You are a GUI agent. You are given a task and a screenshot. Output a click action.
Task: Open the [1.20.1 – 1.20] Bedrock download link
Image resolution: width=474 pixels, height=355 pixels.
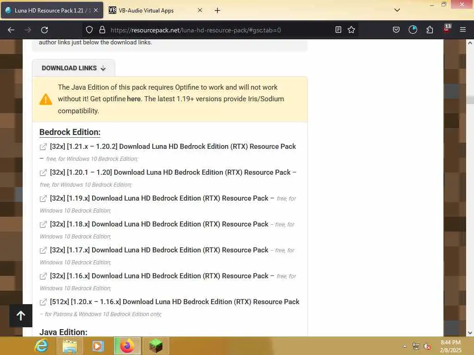(x=170, y=172)
